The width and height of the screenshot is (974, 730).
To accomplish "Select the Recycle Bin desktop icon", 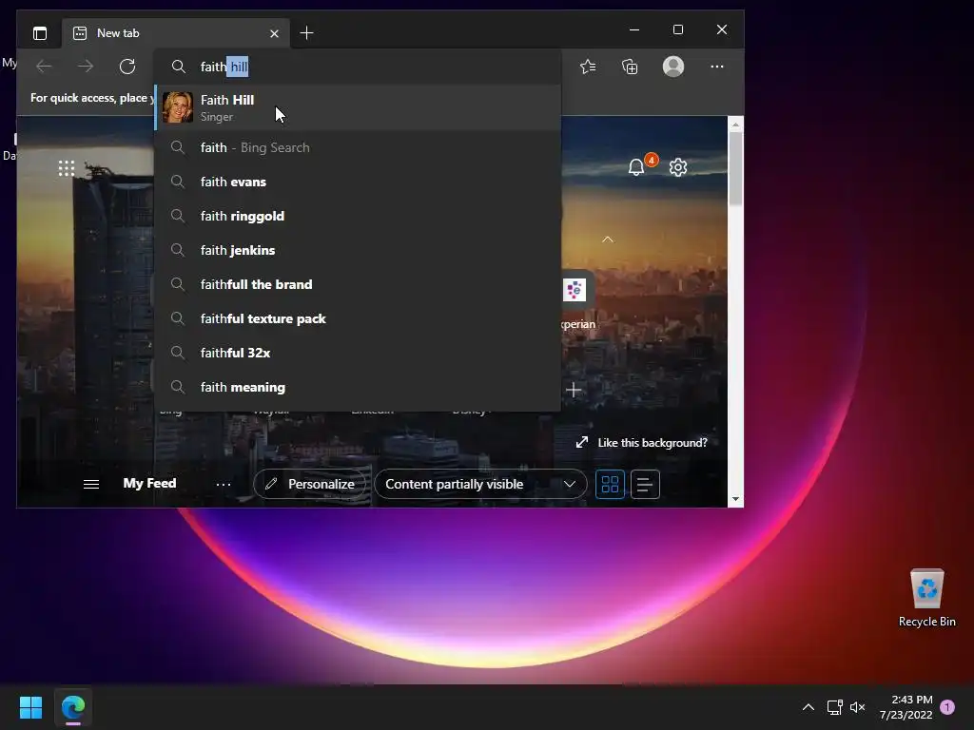I will [x=926, y=598].
